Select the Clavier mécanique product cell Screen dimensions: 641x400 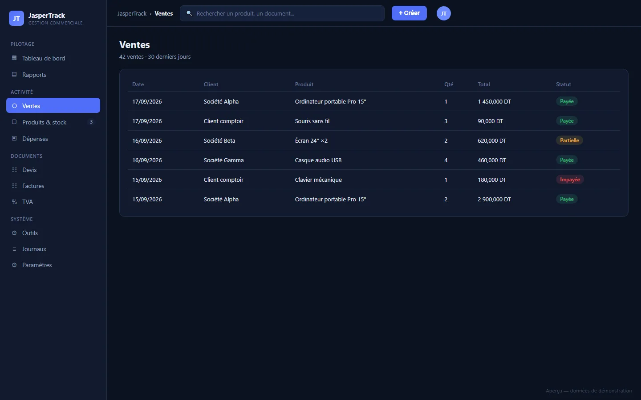[x=318, y=180]
